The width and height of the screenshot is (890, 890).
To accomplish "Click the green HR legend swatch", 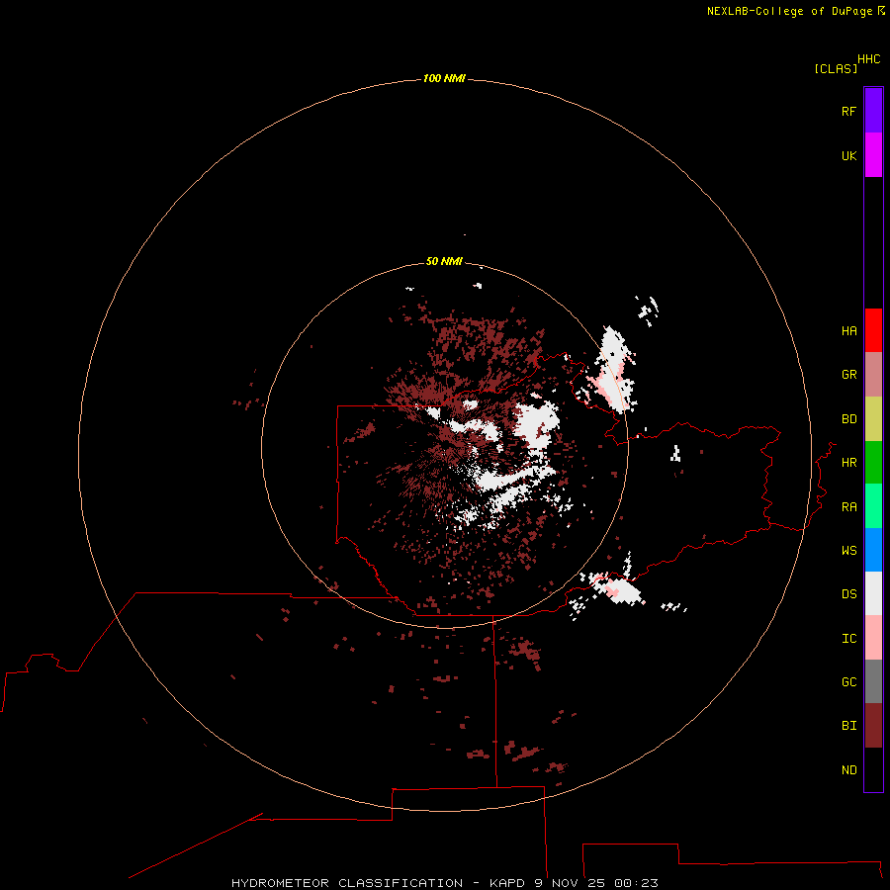I will (x=873, y=463).
